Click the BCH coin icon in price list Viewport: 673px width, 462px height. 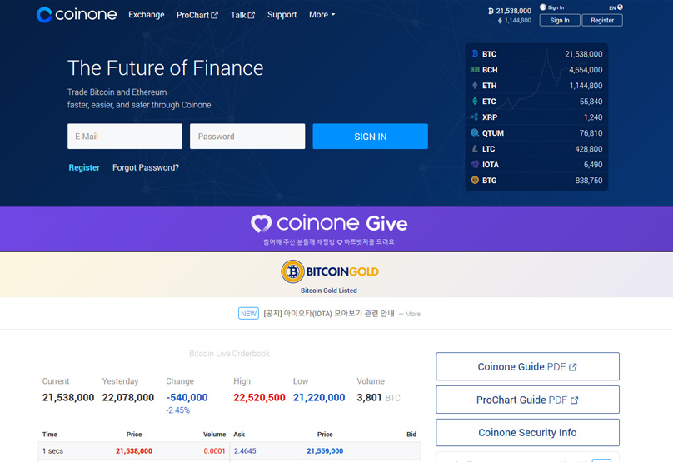click(x=475, y=69)
